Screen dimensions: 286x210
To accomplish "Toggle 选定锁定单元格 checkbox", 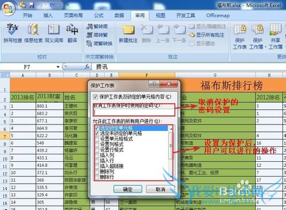I will 97,128.
